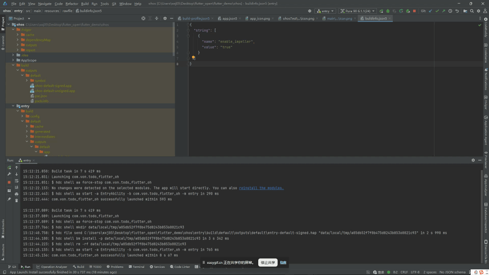Toggle pin tab in Run panel

pos(9,199)
